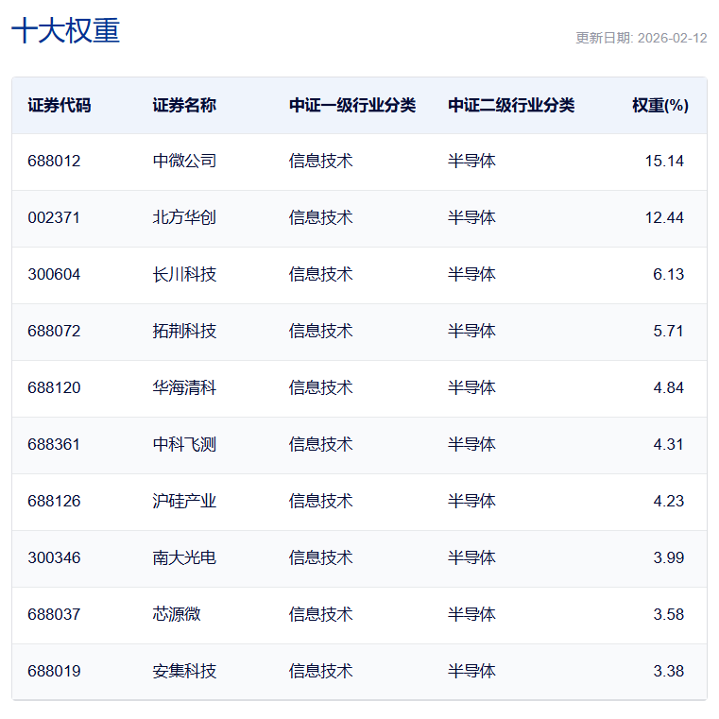Select security name 华海清科
The width and height of the screenshot is (719, 719).
click(184, 388)
